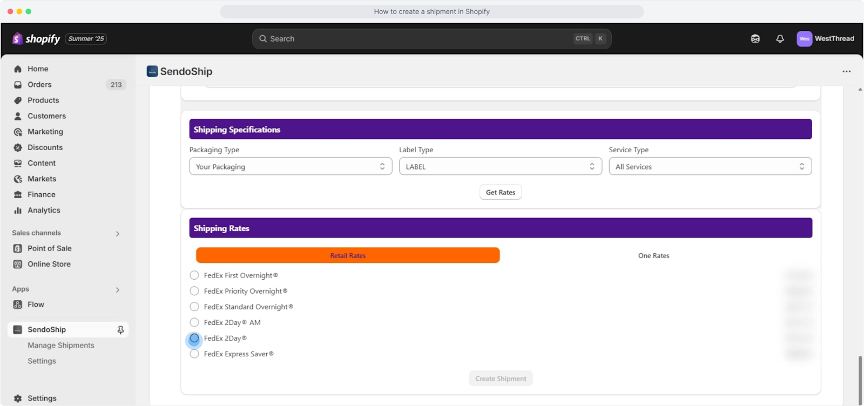Click the Markets globe icon
This screenshot has width=864, height=406.
[18, 179]
